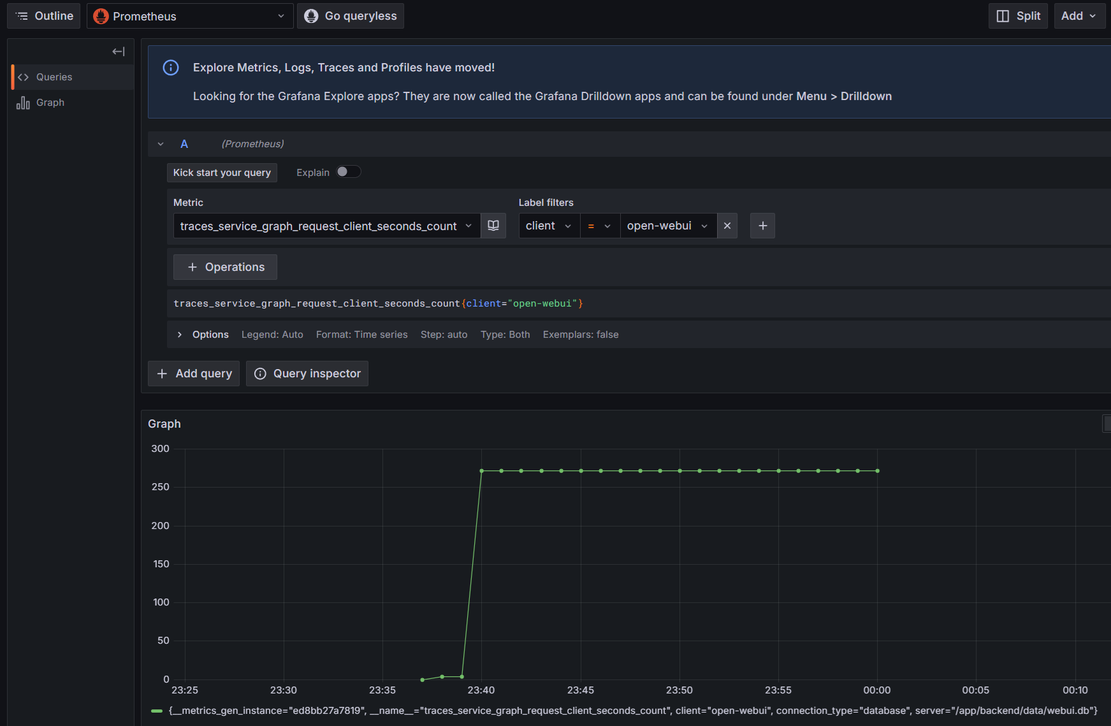
Task: Click the (Prometheus) datasource label in query header
Action: pyautogui.click(x=253, y=144)
